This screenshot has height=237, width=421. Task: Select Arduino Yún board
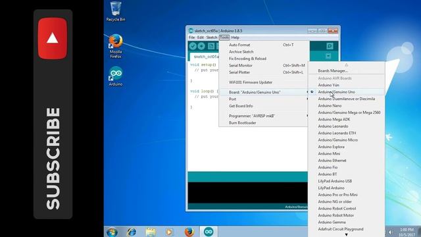point(347,85)
